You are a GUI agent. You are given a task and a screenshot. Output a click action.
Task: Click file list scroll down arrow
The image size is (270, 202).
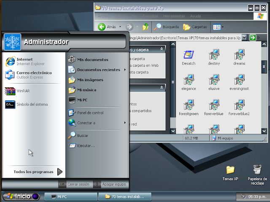click(x=264, y=131)
